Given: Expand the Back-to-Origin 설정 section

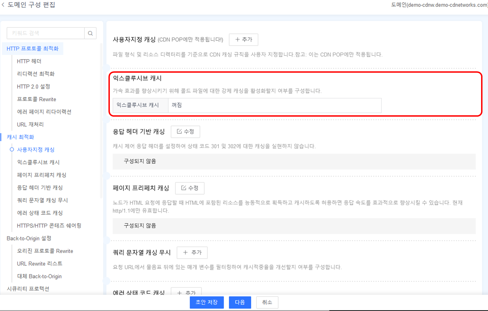Looking at the screenshot, I should point(29,238).
